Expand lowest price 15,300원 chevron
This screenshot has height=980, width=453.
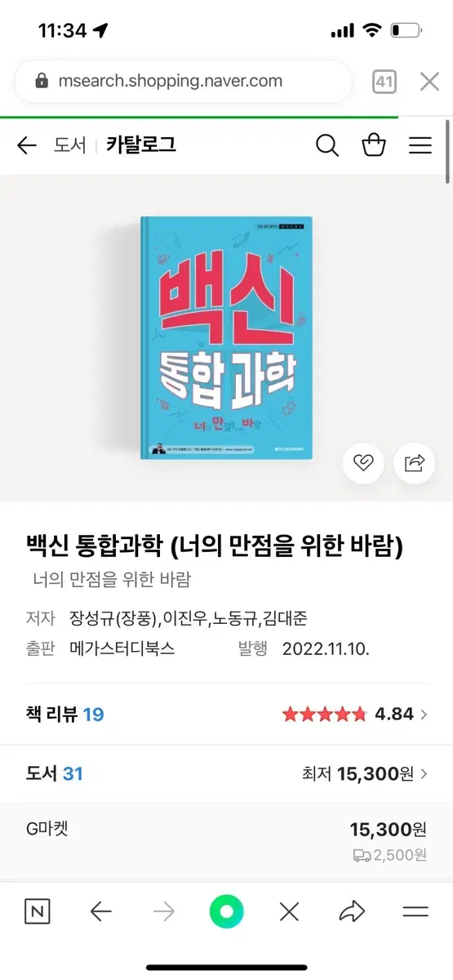click(424, 773)
